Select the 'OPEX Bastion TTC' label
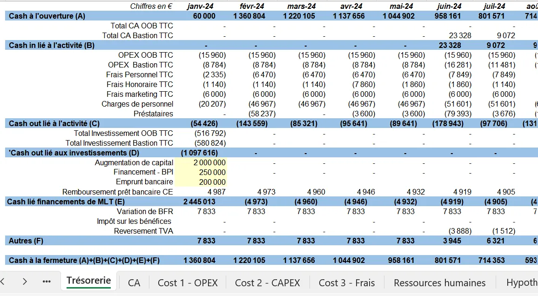Image resolution: width=538 pixels, height=296 pixels. tap(141, 65)
